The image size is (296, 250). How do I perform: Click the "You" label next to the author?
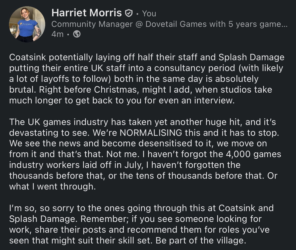coord(149,13)
